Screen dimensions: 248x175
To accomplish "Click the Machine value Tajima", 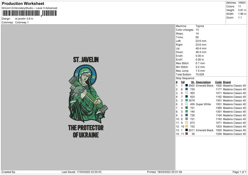I will click(x=200, y=26).
